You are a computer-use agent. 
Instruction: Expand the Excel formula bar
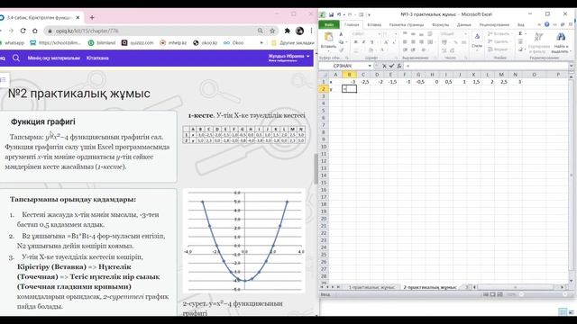pyautogui.click(x=571, y=66)
